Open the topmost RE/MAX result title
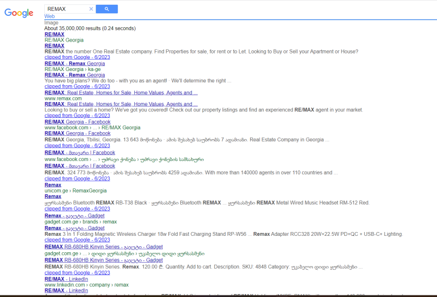 pos(54,34)
